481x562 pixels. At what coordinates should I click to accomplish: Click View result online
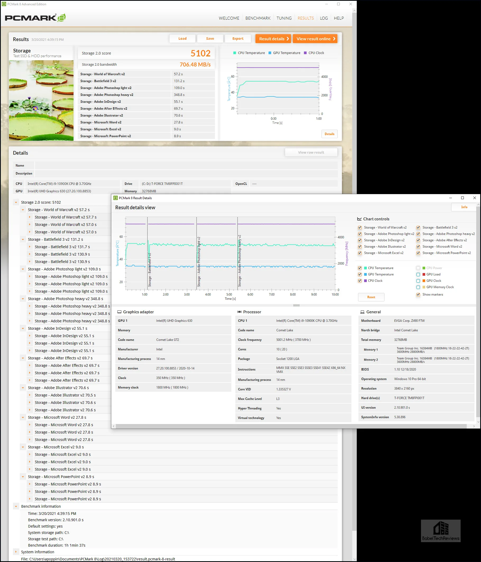(x=315, y=39)
